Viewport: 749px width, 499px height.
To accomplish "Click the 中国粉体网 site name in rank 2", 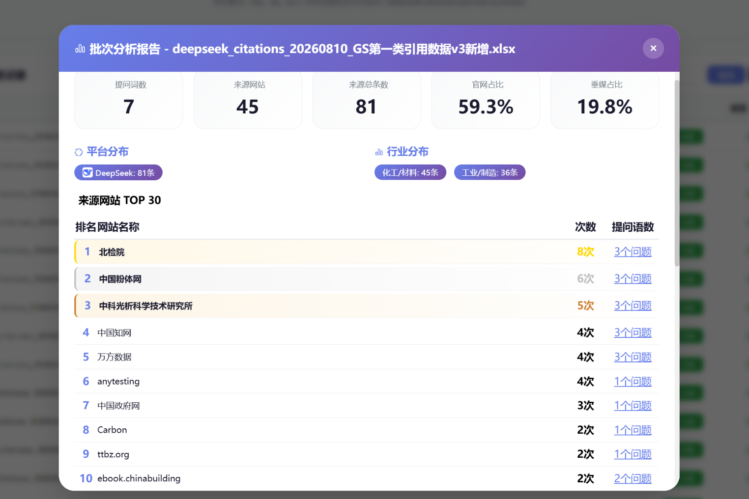I will point(120,279).
